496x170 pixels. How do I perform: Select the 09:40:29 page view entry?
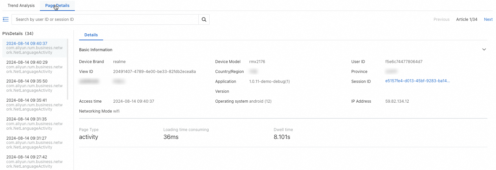click(34, 67)
